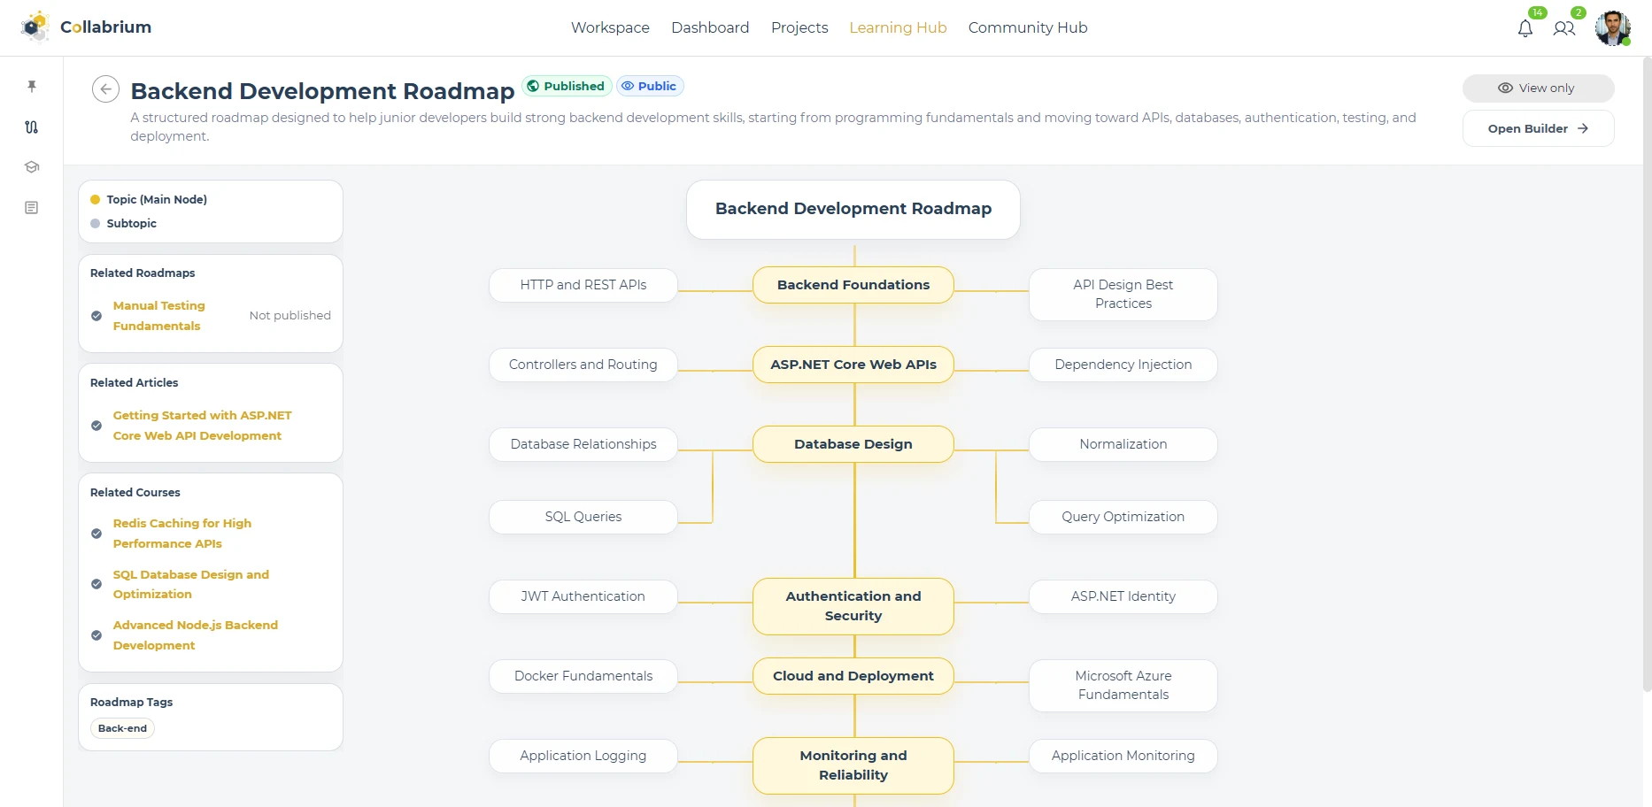This screenshot has height=807, width=1652.
Task: Click the check icon beside Manual Testing Fundamentals
Action: pos(96,316)
